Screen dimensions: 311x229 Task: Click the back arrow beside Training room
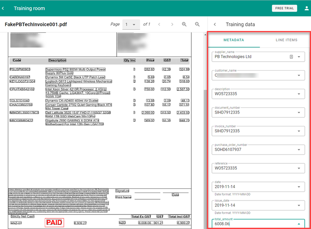coord(4,8)
